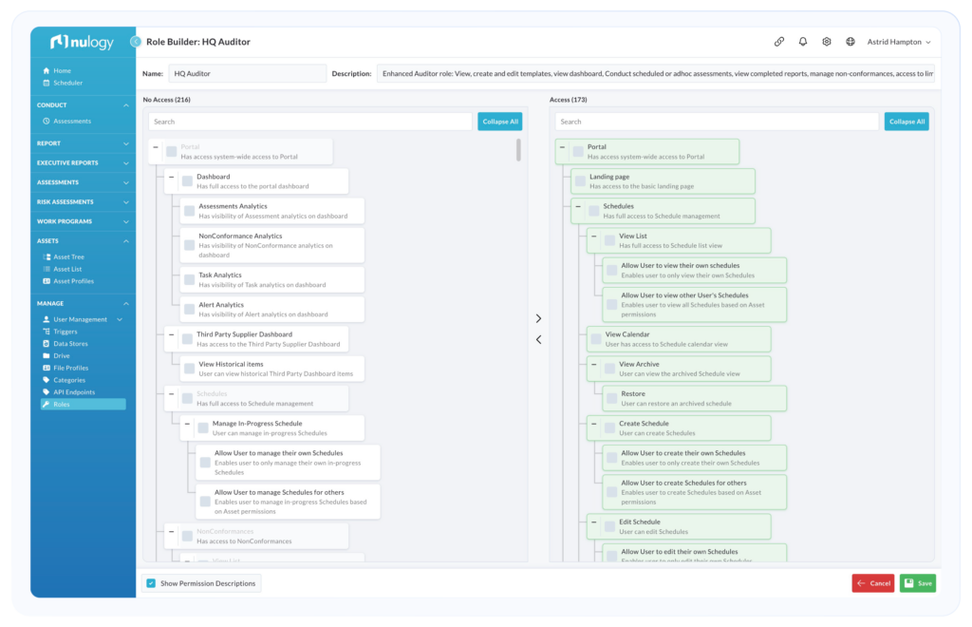Cancel the role changes
This screenshot has width=972, height=627.
[873, 583]
